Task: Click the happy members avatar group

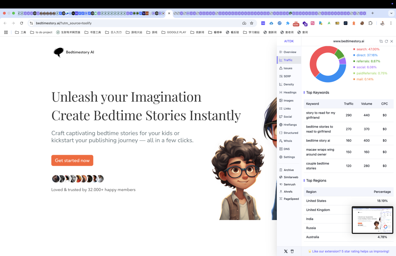Action: coord(78,179)
